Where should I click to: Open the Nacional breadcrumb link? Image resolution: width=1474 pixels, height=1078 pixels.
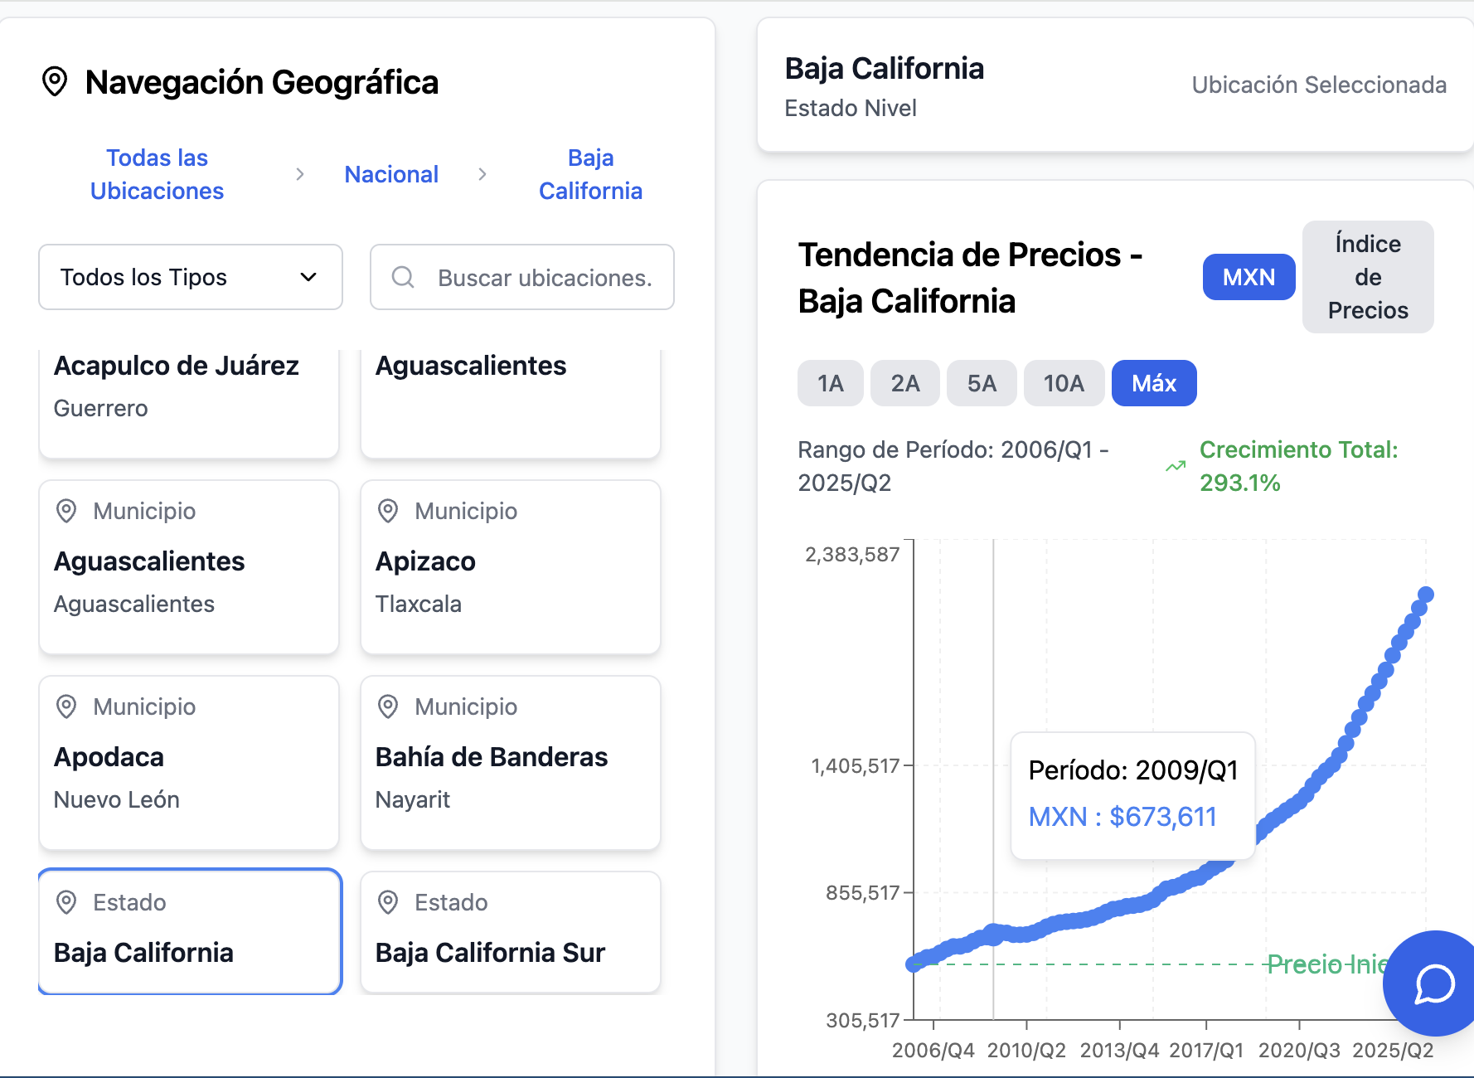click(390, 174)
